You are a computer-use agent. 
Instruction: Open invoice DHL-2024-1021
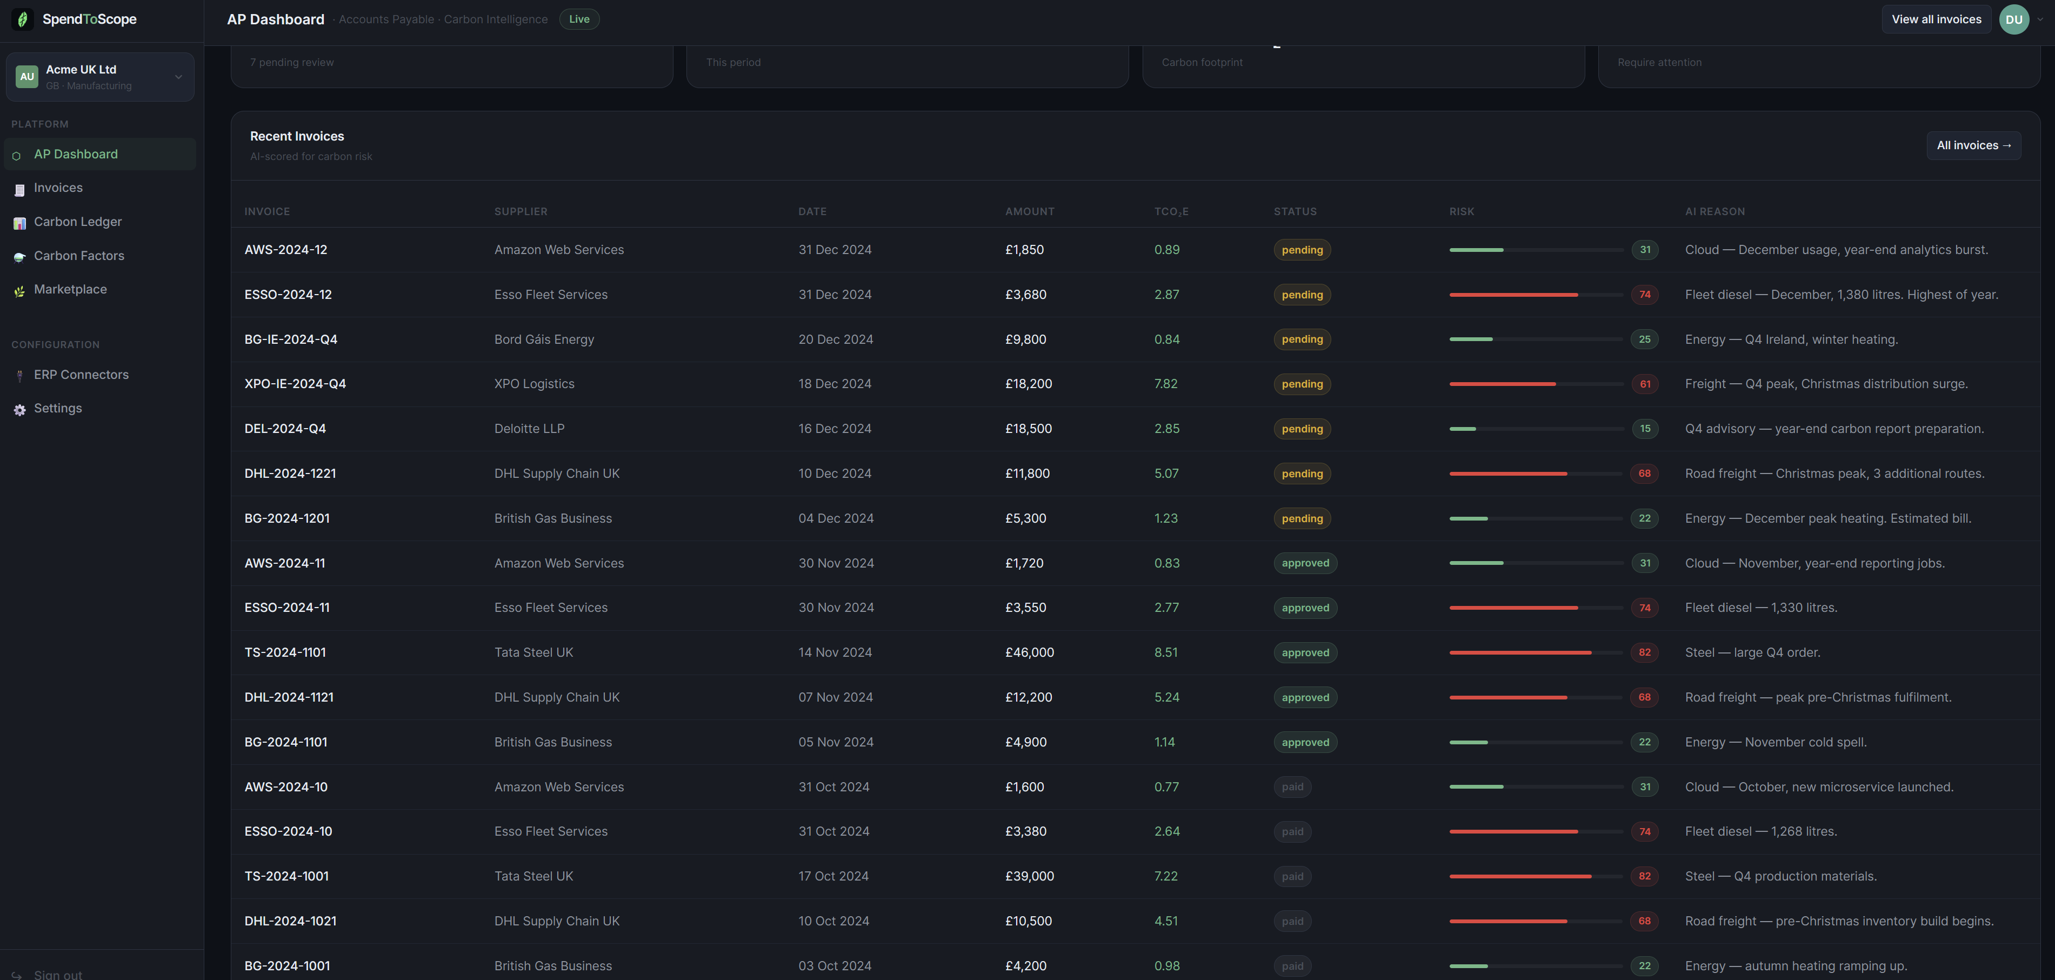pyautogui.click(x=290, y=921)
